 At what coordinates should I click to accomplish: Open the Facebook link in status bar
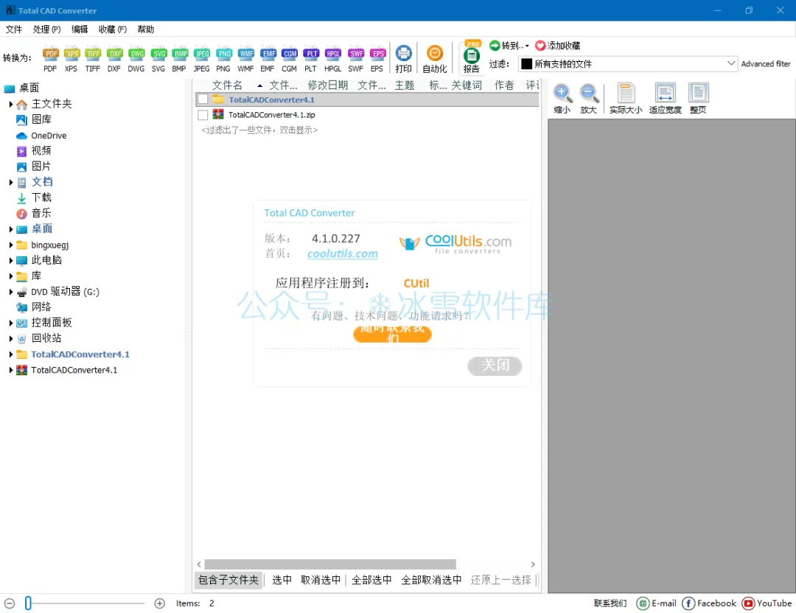pos(709,603)
